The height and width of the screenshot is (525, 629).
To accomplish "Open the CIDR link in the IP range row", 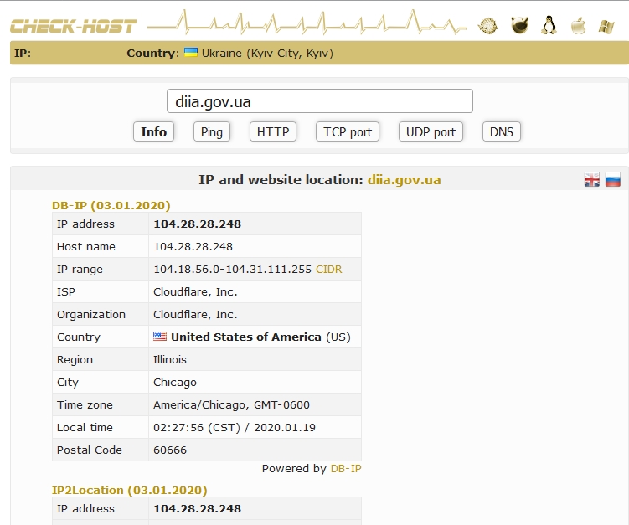I will (x=329, y=269).
